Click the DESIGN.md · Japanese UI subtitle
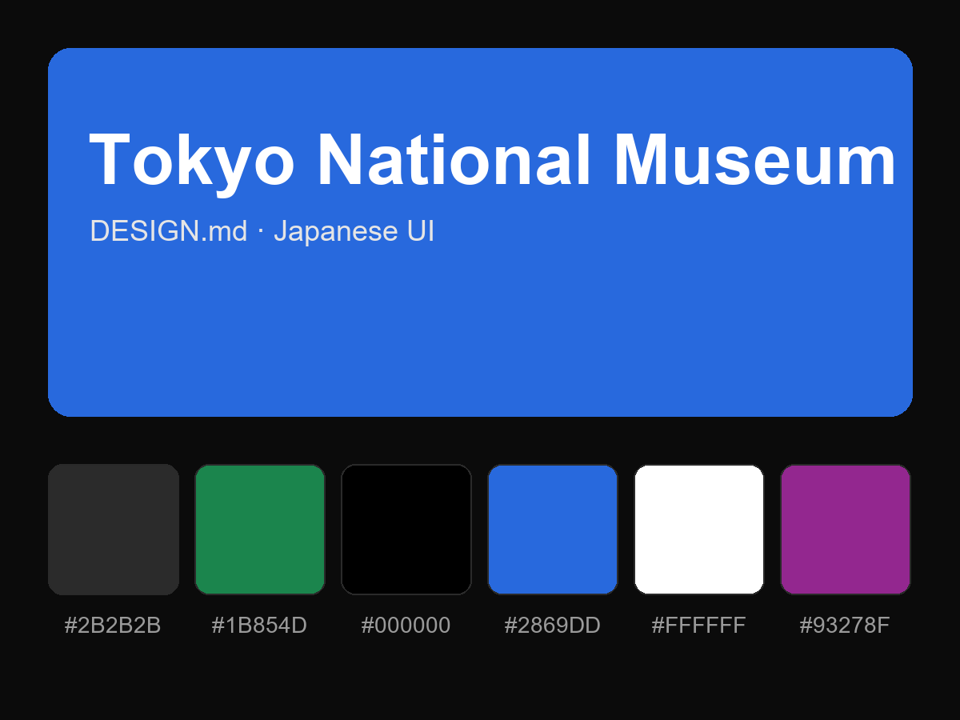 (x=262, y=231)
